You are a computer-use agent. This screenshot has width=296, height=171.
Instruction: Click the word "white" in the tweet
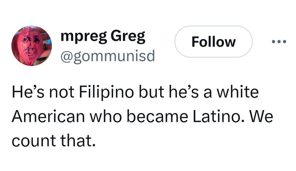tap(239, 93)
